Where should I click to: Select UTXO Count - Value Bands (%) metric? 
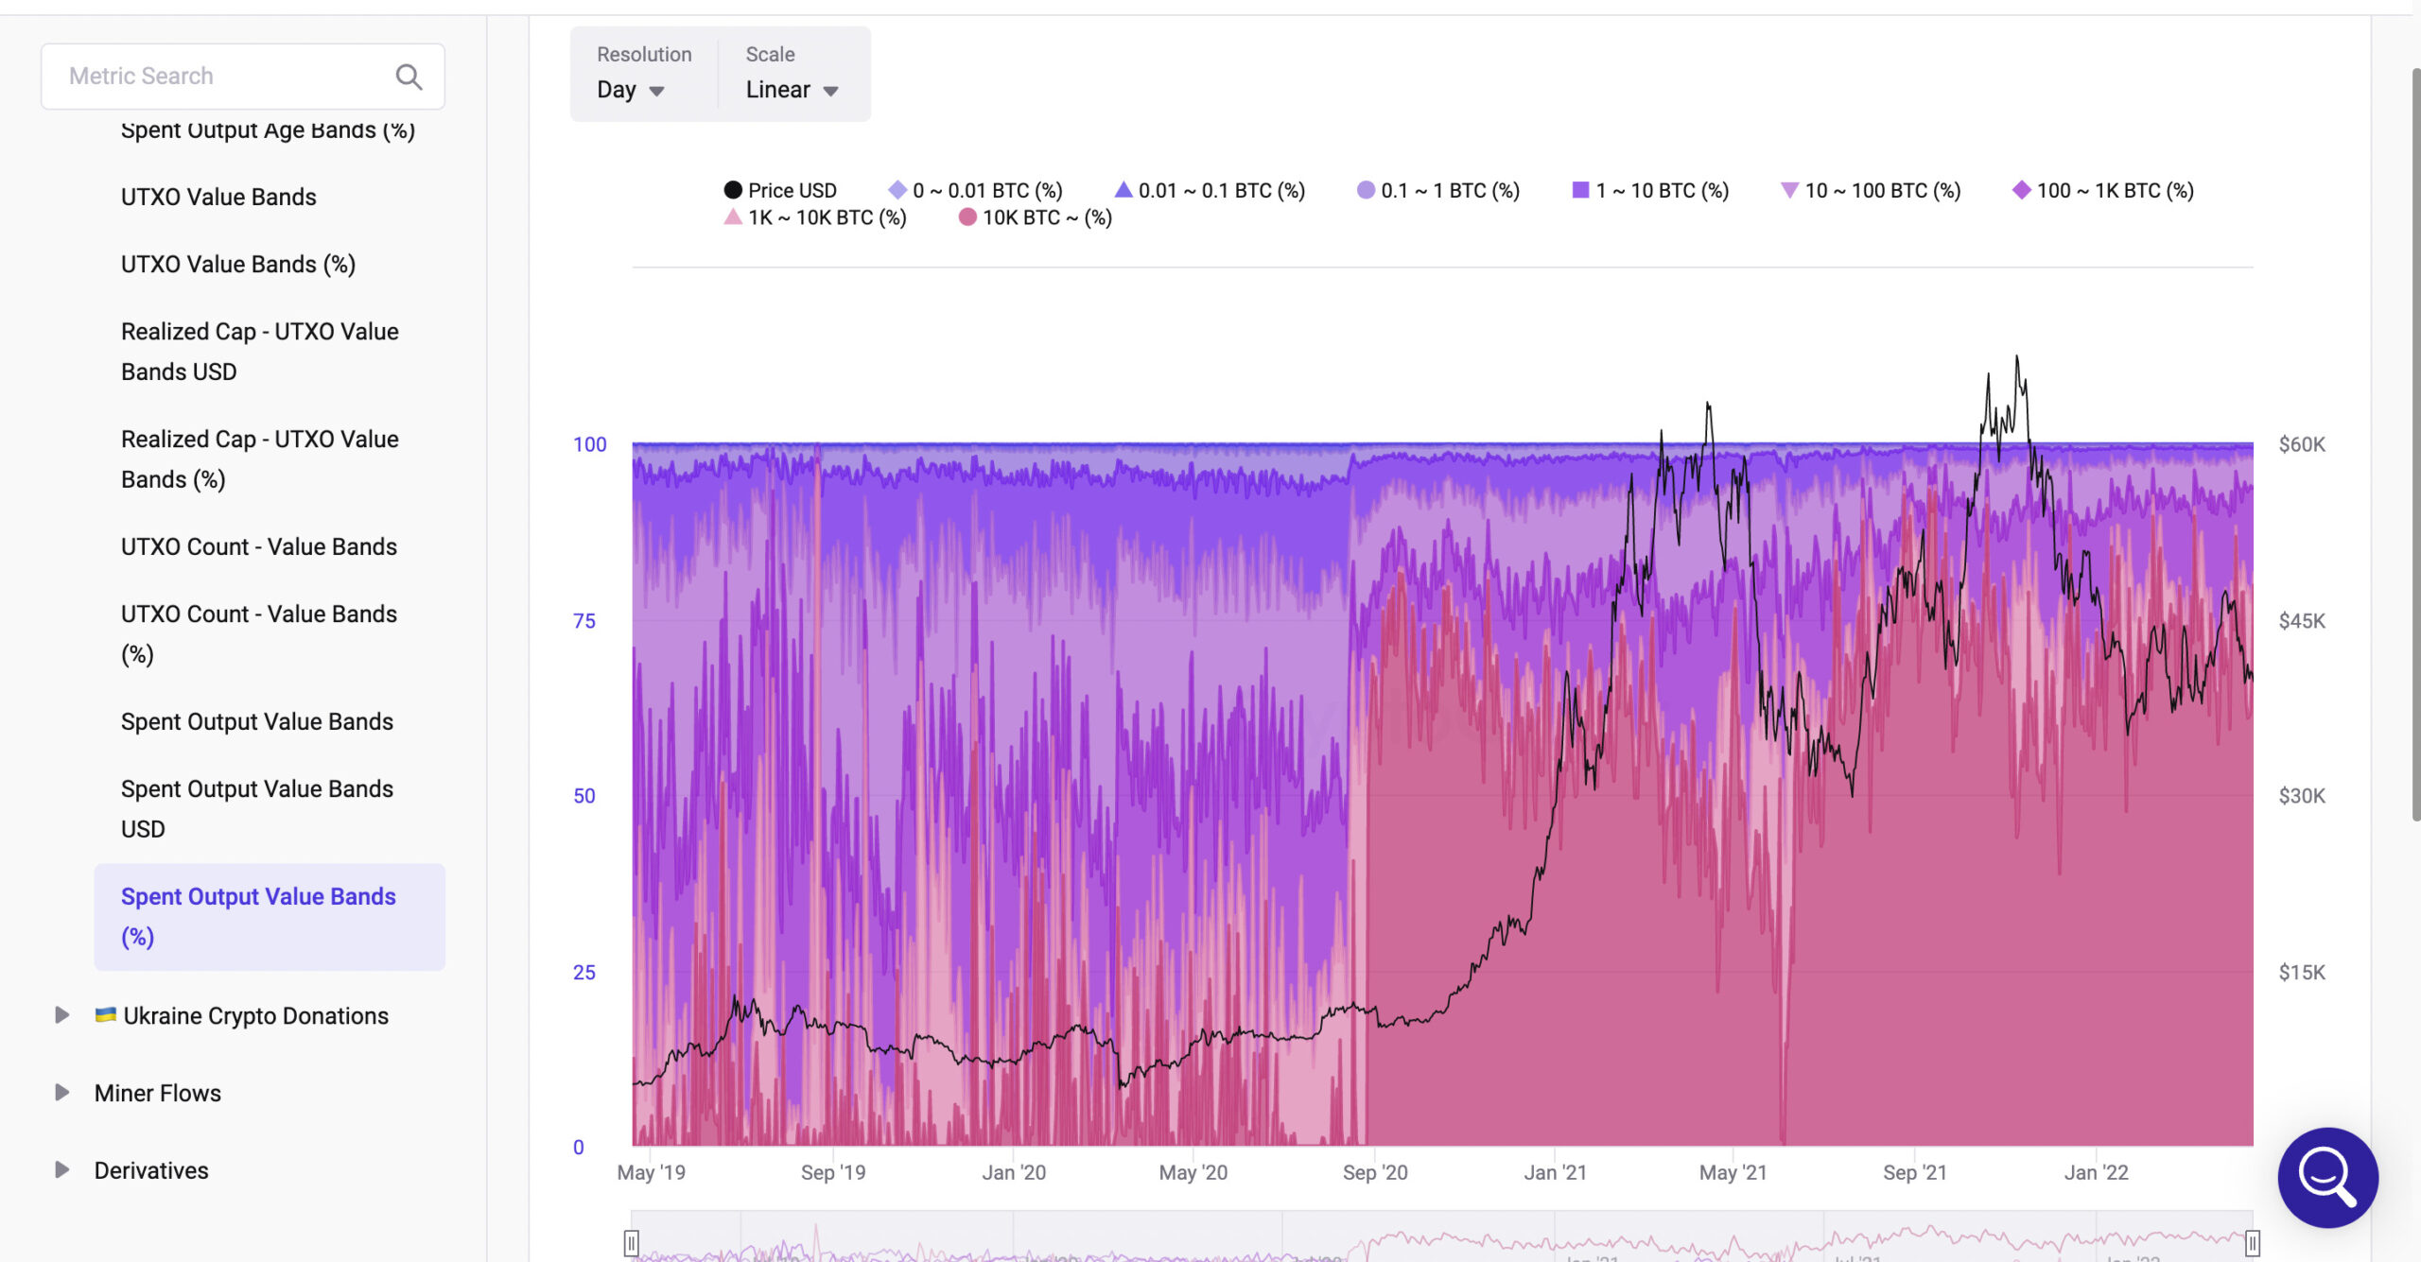pos(256,632)
